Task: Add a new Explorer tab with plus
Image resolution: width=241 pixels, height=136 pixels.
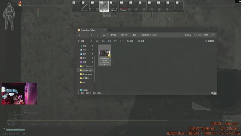Action: point(110,30)
